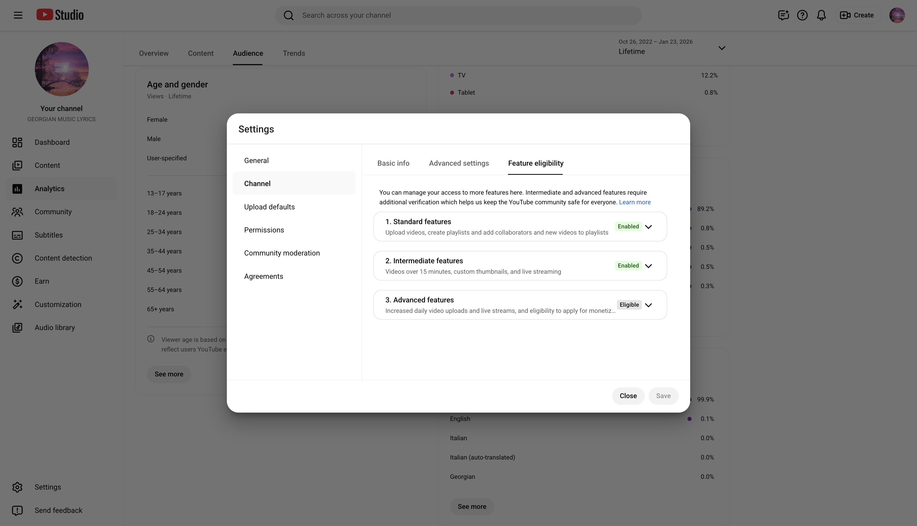Click the Send feedback label

(x=58, y=510)
